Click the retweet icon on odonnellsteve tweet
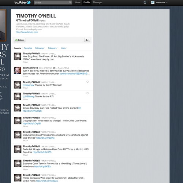Screen dimensions: 183x183 [x=54, y=68]
